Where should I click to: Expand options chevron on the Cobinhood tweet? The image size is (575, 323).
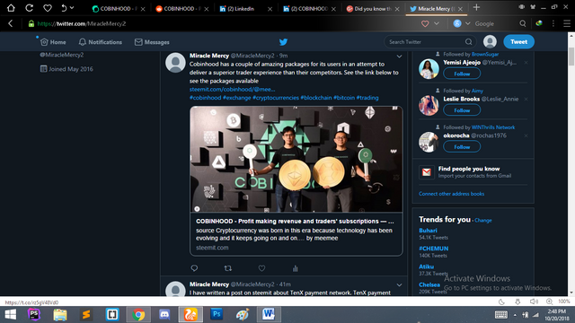[399, 57]
